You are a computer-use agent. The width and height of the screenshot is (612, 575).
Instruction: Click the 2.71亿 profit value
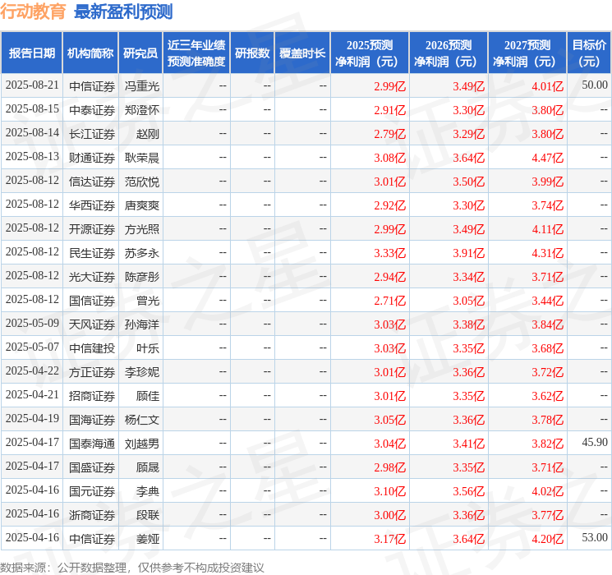(x=390, y=301)
